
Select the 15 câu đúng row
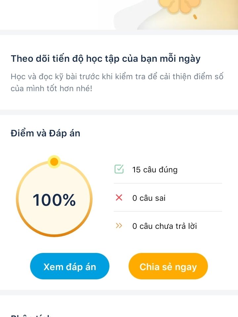pos(168,169)
